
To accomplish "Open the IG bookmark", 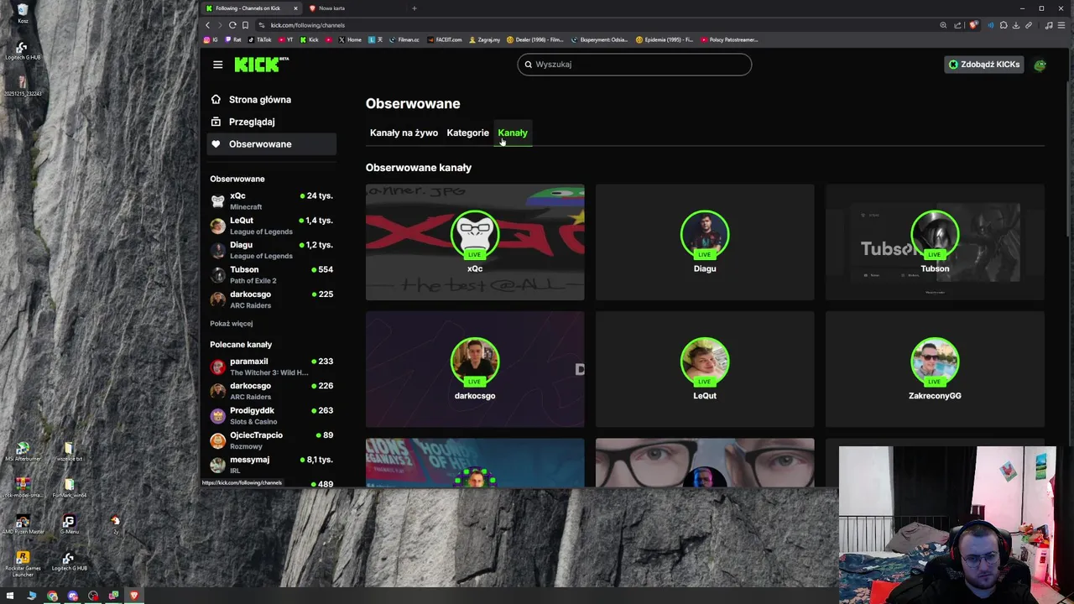I will 210,39.
